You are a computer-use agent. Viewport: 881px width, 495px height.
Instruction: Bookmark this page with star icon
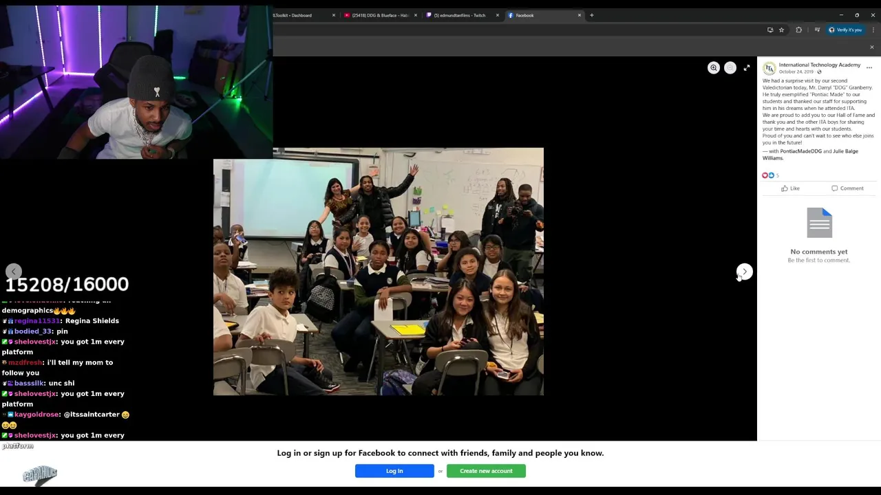click(781, 30)
